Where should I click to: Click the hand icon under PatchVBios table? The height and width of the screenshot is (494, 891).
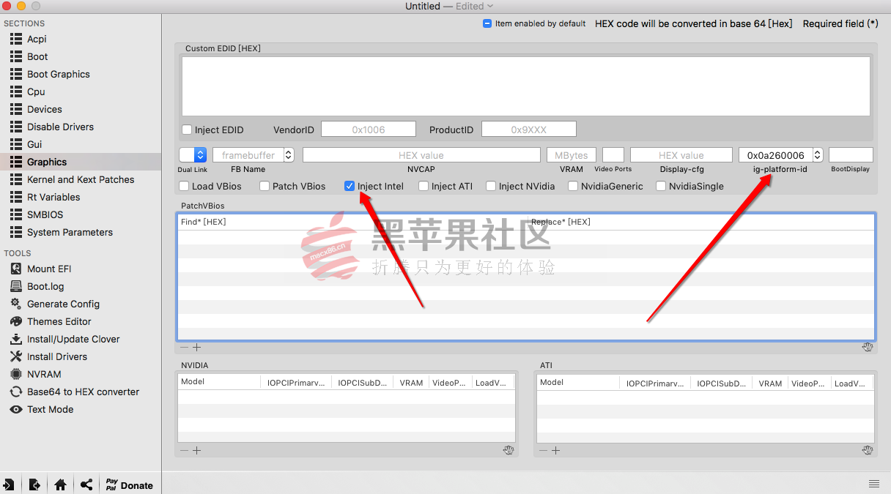pyautogui.click(x=868, y=347)
